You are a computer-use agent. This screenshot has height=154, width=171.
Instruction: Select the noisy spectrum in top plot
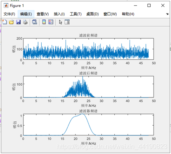tap(86, 53)
